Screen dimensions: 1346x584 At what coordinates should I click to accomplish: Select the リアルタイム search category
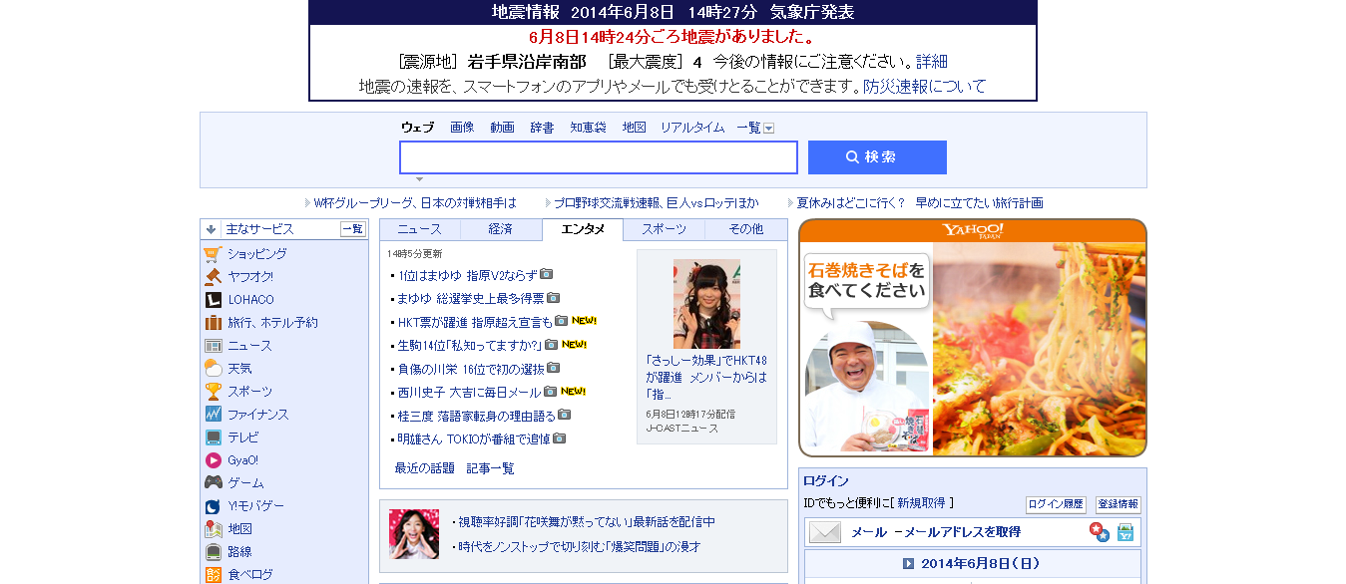click(x=692, y=128)
